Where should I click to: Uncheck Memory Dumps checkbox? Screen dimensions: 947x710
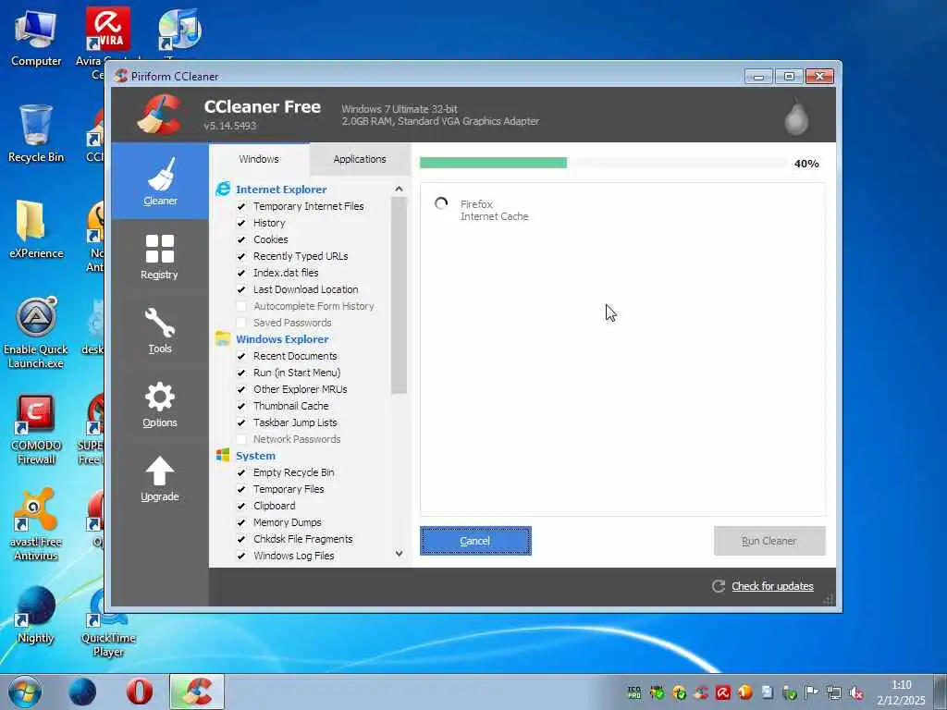pos(241,522)
